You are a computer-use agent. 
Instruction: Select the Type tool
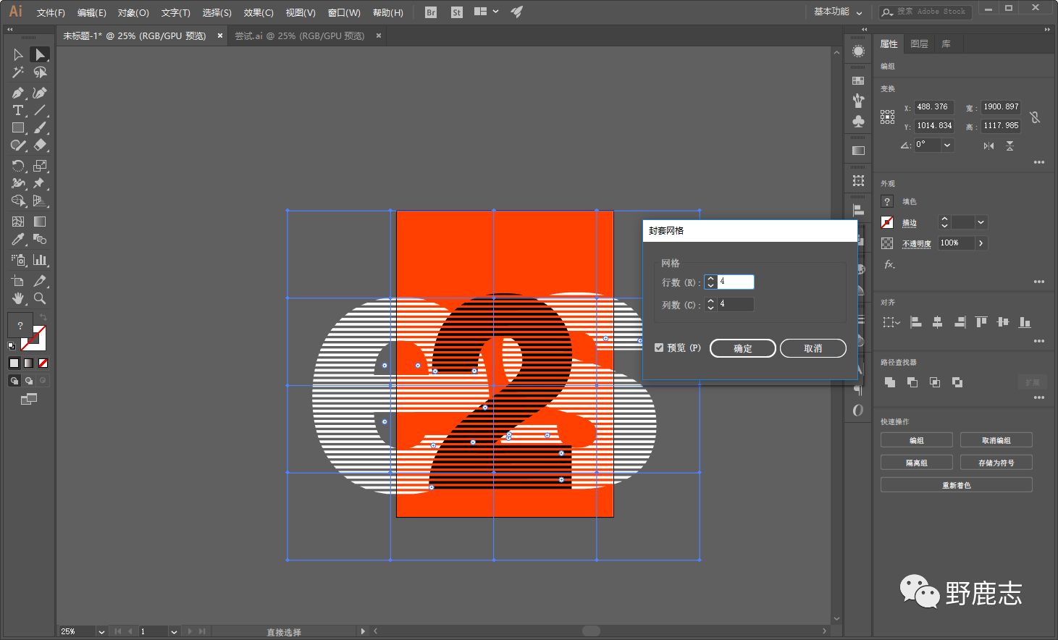click(18, 111)
